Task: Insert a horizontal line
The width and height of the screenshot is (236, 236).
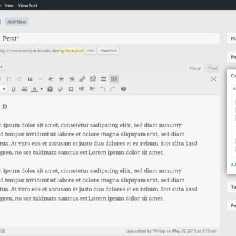Action: (x=40, y=79)
